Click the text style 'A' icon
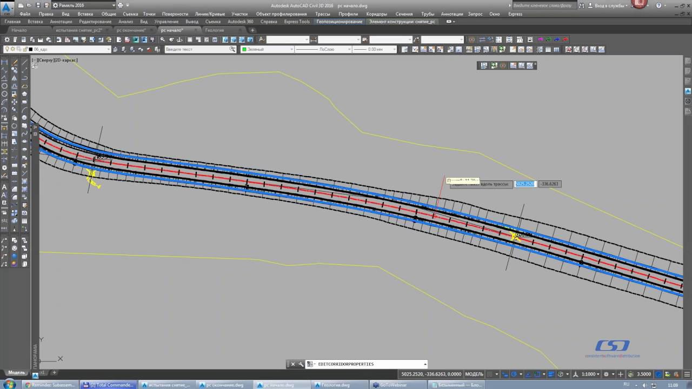The height and width of the screenshot is (389, 692). click(x=262, y=40)
